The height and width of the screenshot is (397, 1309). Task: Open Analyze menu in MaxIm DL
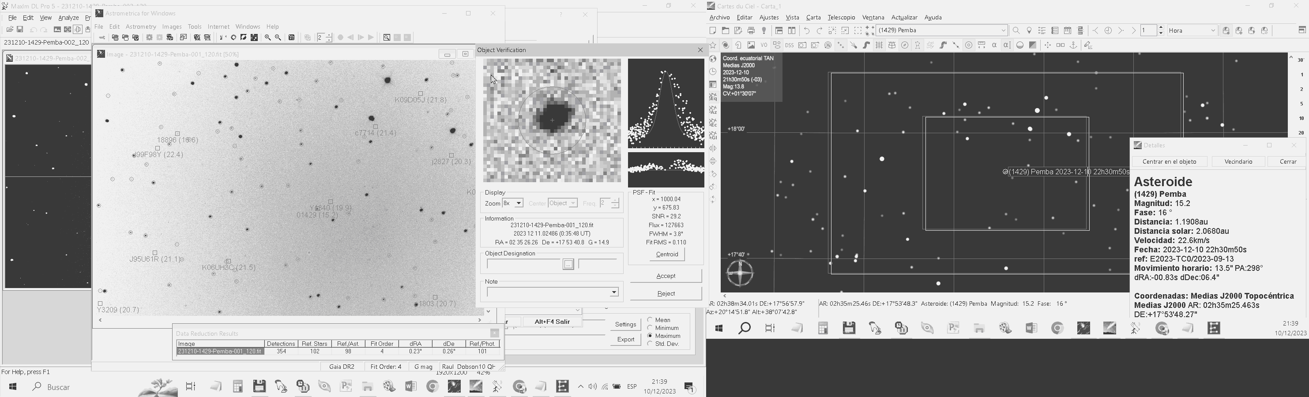(x=68, y=18)
